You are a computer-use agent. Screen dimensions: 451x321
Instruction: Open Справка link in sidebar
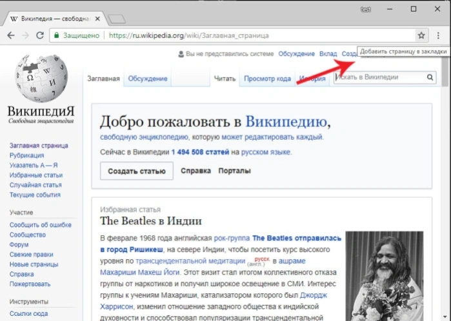[21, 274]
